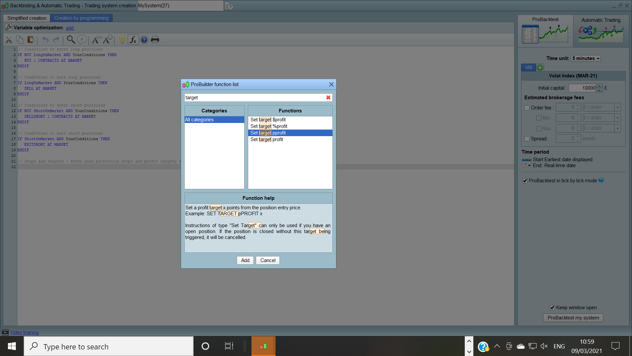Click the print icon in editor toolbar
This screenshot has height=356, width=632.
click(x=155, y=40)
